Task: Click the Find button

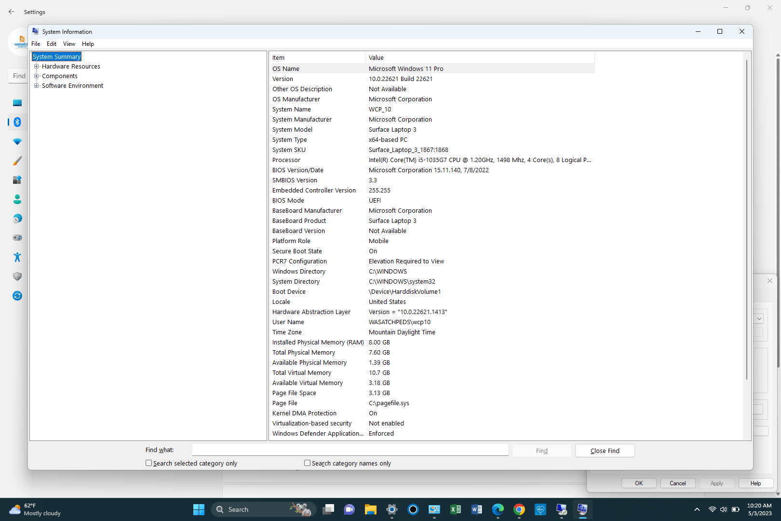Action: coord(542,451)
